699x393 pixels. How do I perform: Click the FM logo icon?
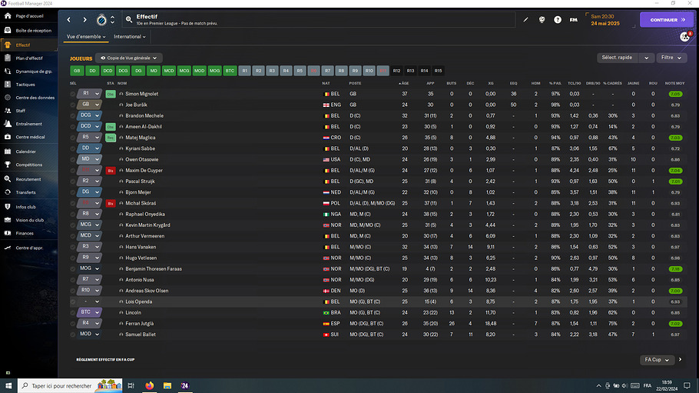pyautogui.click(x=573, y=19)
